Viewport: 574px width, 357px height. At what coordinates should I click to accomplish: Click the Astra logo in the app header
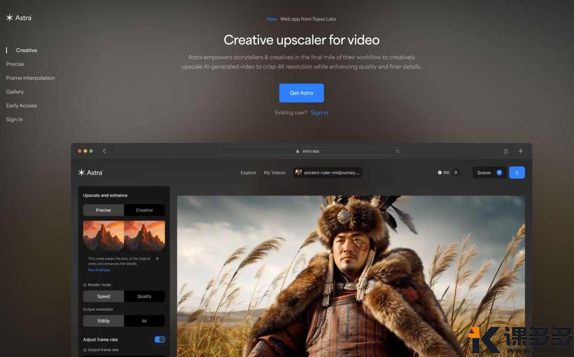[x=90, y=173]
